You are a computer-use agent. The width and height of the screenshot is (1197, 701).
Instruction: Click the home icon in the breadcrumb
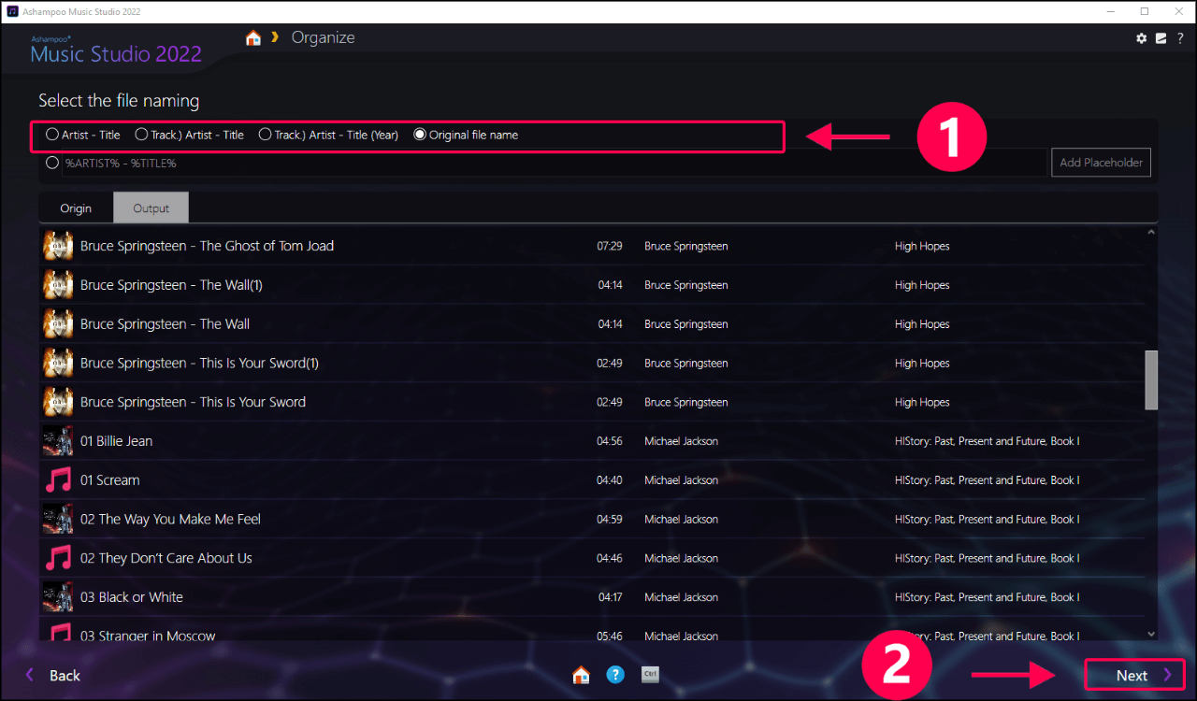(252, 38)
